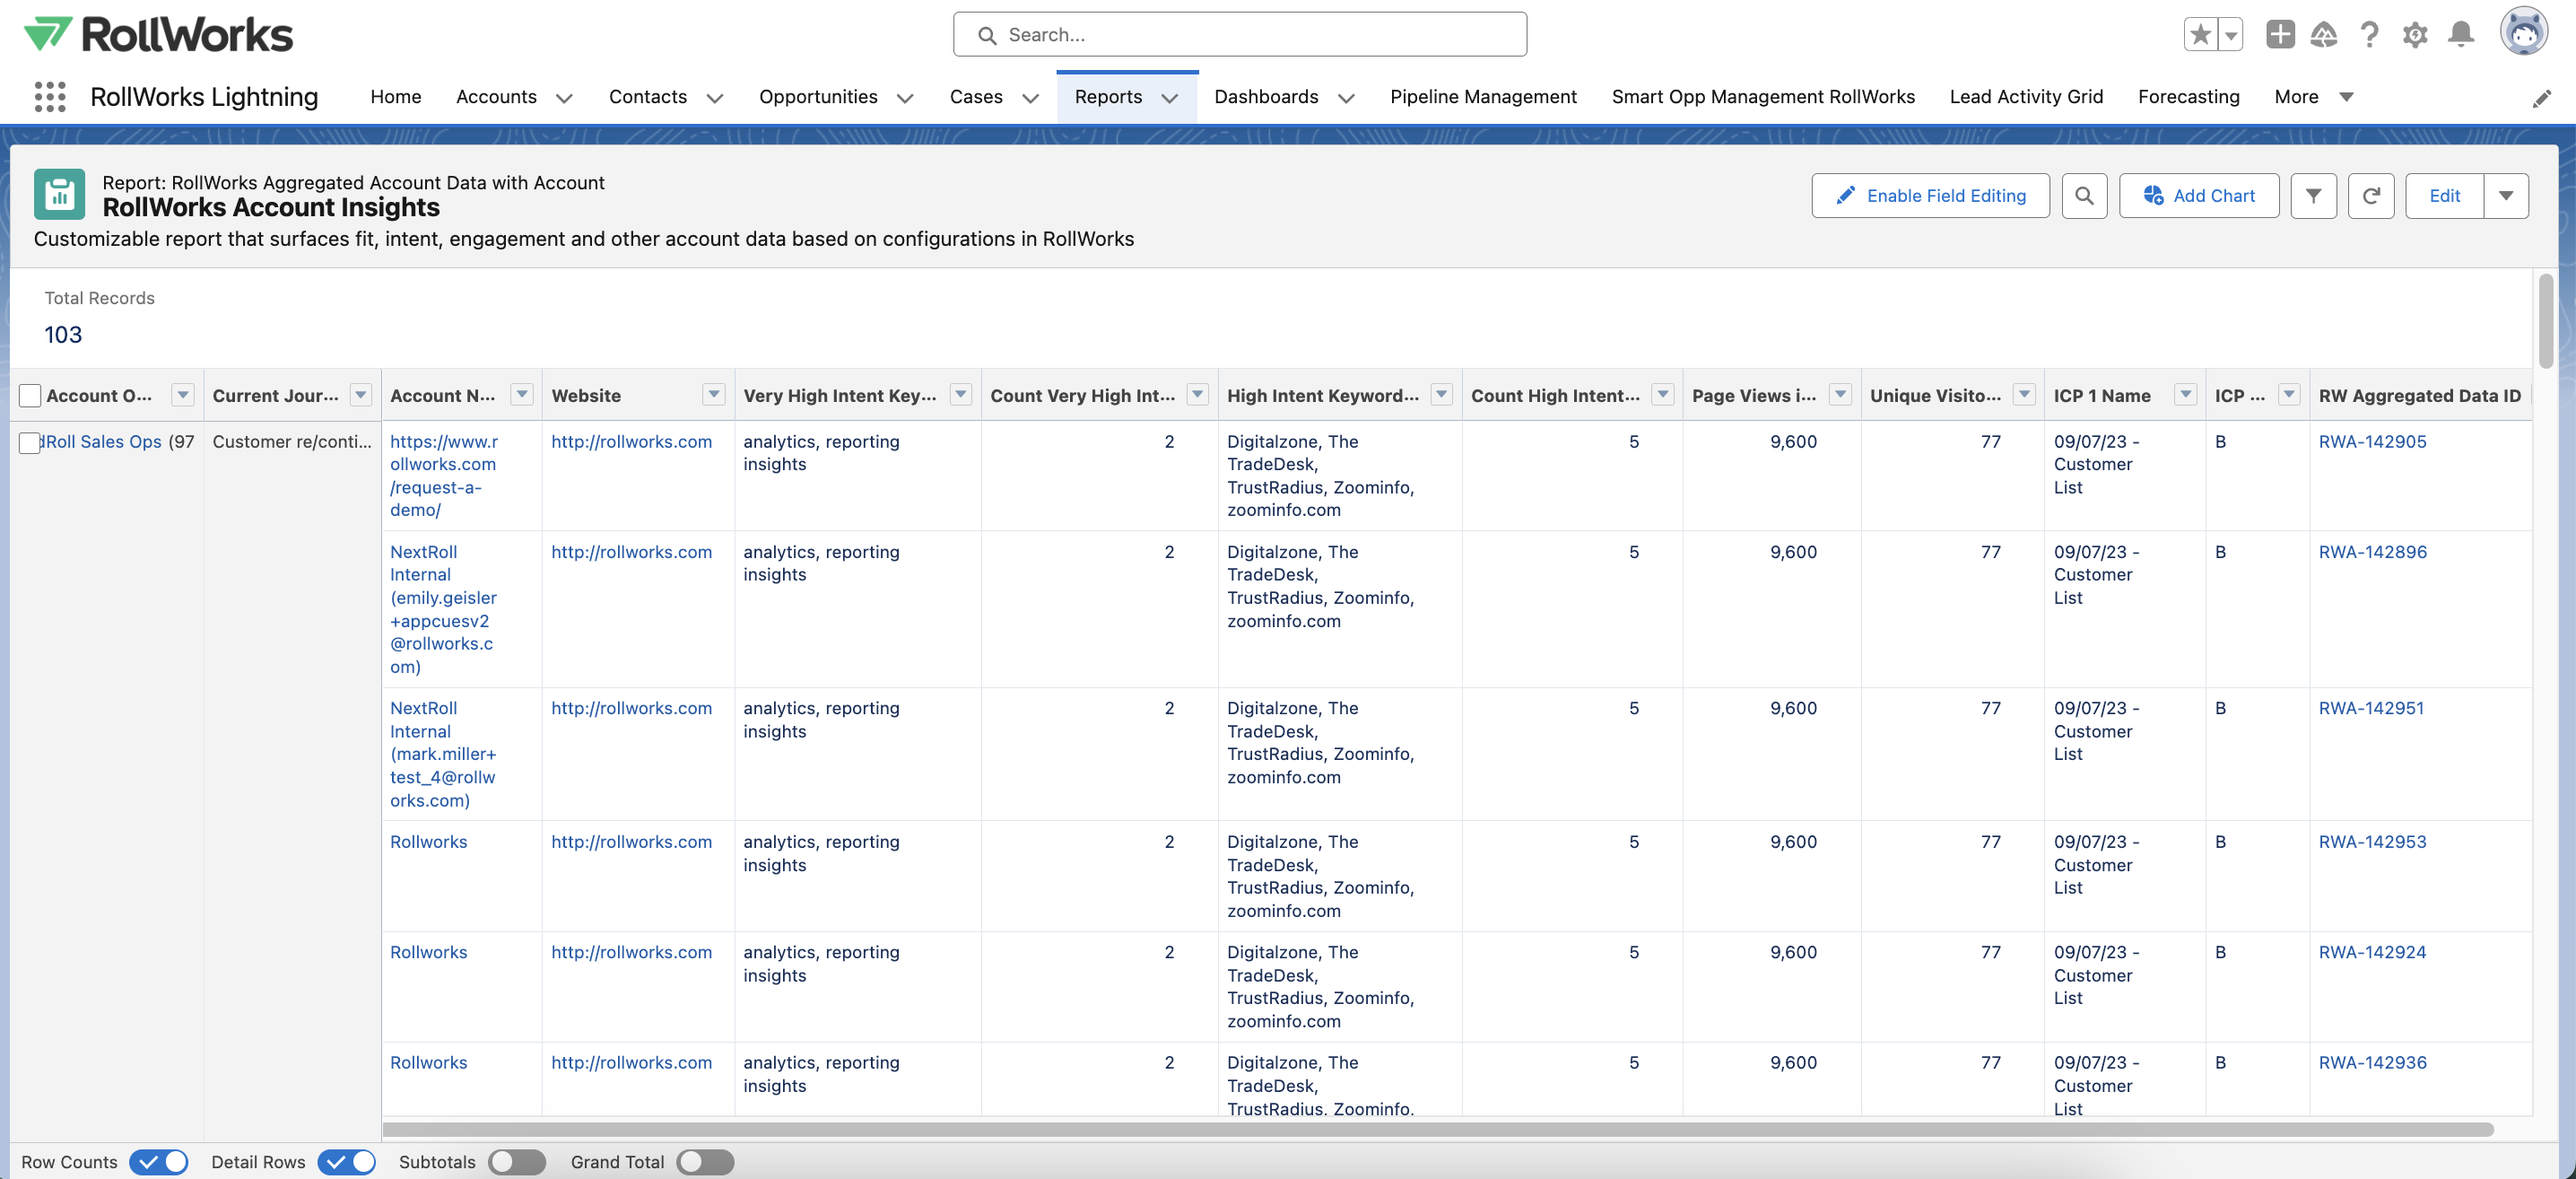Click the Favorites star icon

pyautogui.click(x=2199, y=34)
